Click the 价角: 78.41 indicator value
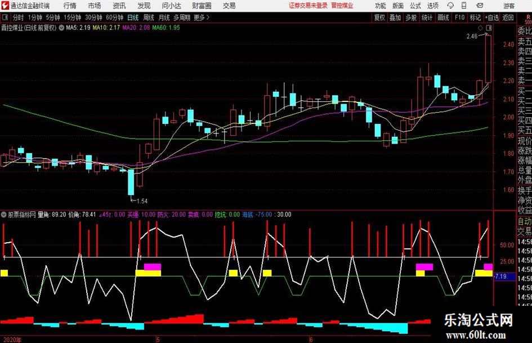 82,215
